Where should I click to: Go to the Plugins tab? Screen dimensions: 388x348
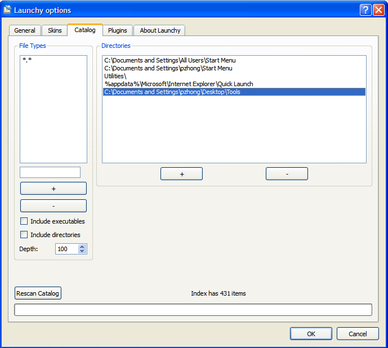[118, 30]
